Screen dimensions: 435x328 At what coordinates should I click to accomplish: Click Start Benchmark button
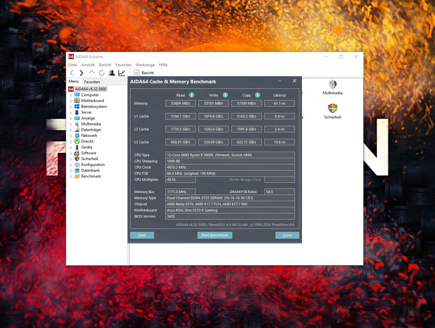click(x=215, y=235)
